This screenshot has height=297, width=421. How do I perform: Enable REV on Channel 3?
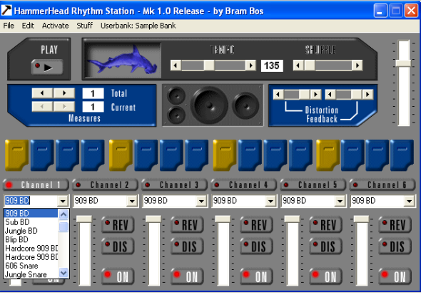(x=187, y=224)
